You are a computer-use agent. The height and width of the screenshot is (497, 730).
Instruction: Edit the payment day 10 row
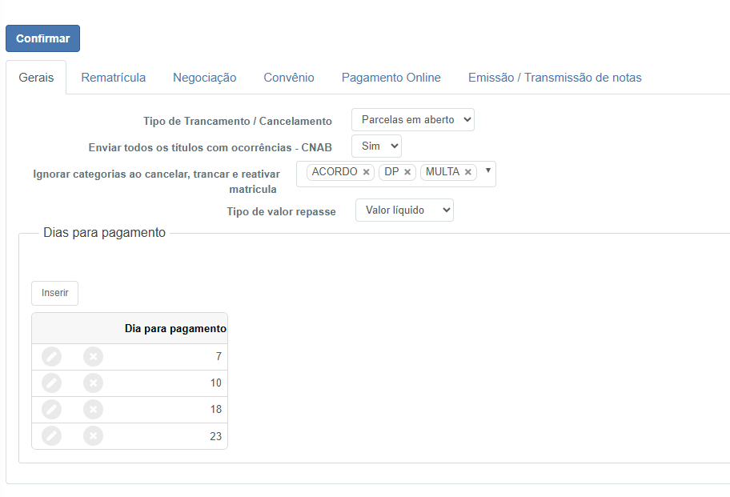point(52,383)
